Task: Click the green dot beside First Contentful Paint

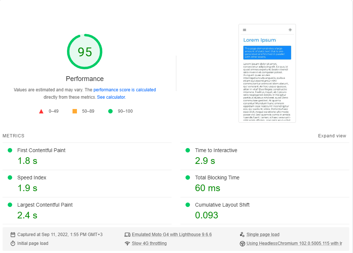Action: (x=10, y=150)
